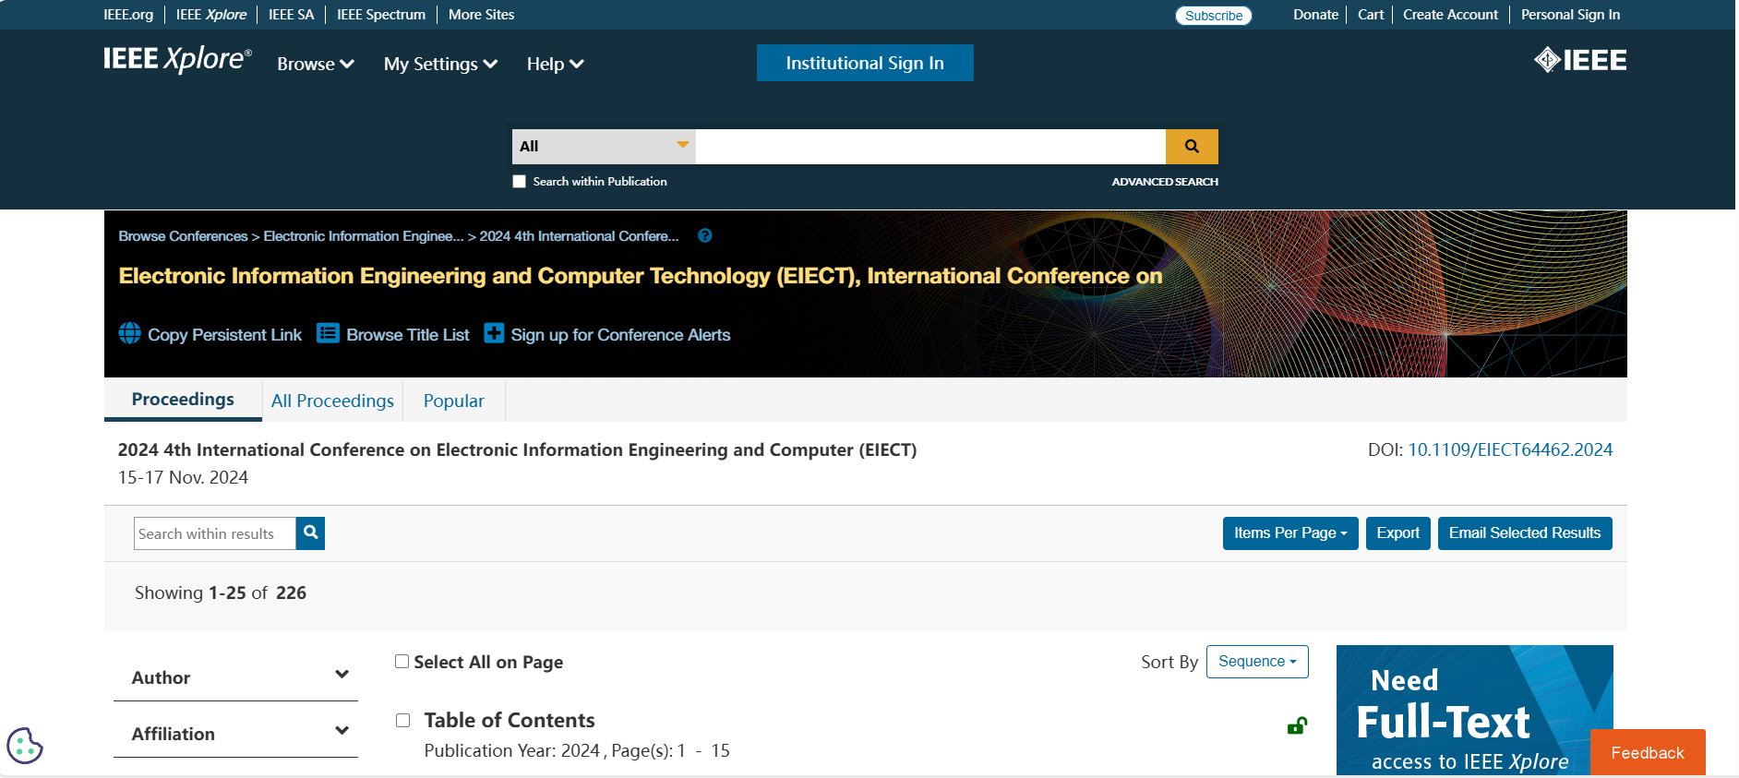Click the Export button
This screenshot has width=1739, height=778.
point(1398,533)
